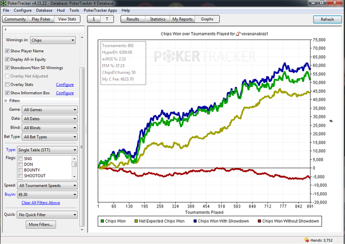
Task: Open the Game All Games dropdown
Action: coord(50,109)
